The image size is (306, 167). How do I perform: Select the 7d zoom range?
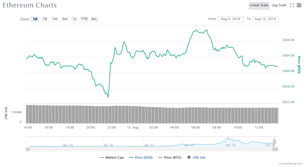coord(45,19)
